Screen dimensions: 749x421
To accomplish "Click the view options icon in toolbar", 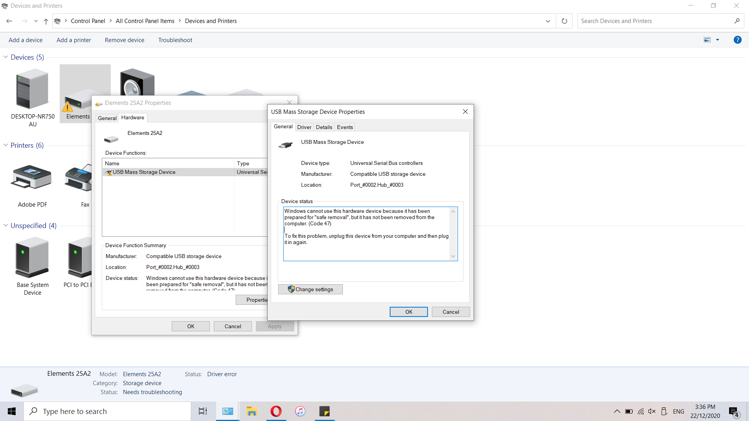I will pos(707,40).
